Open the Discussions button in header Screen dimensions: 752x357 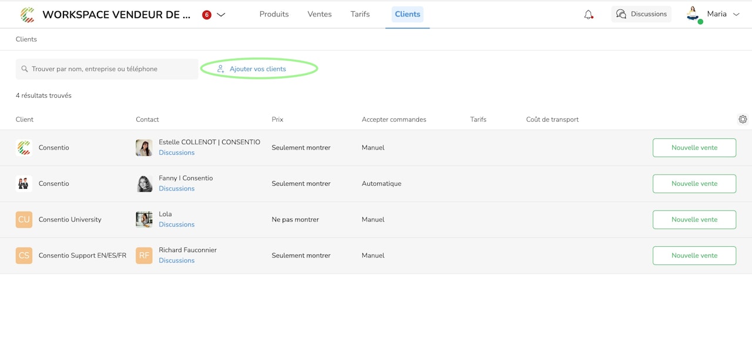click(641, 14)
